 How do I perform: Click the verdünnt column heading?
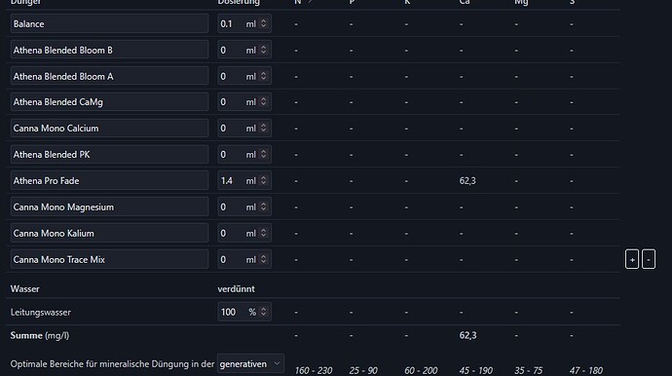click(236, 289)
